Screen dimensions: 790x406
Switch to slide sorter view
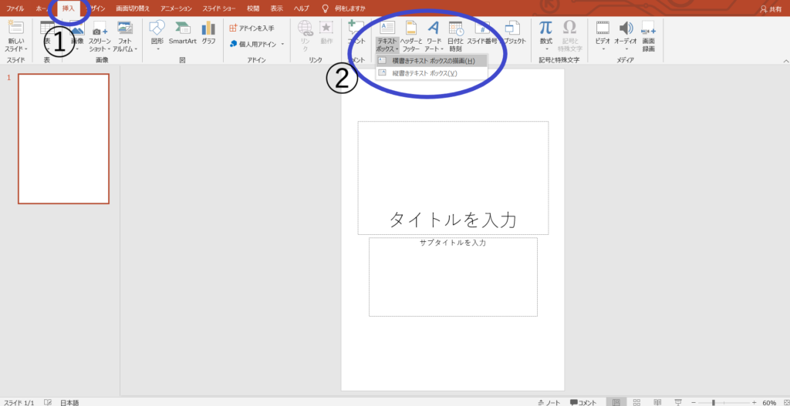636,402
